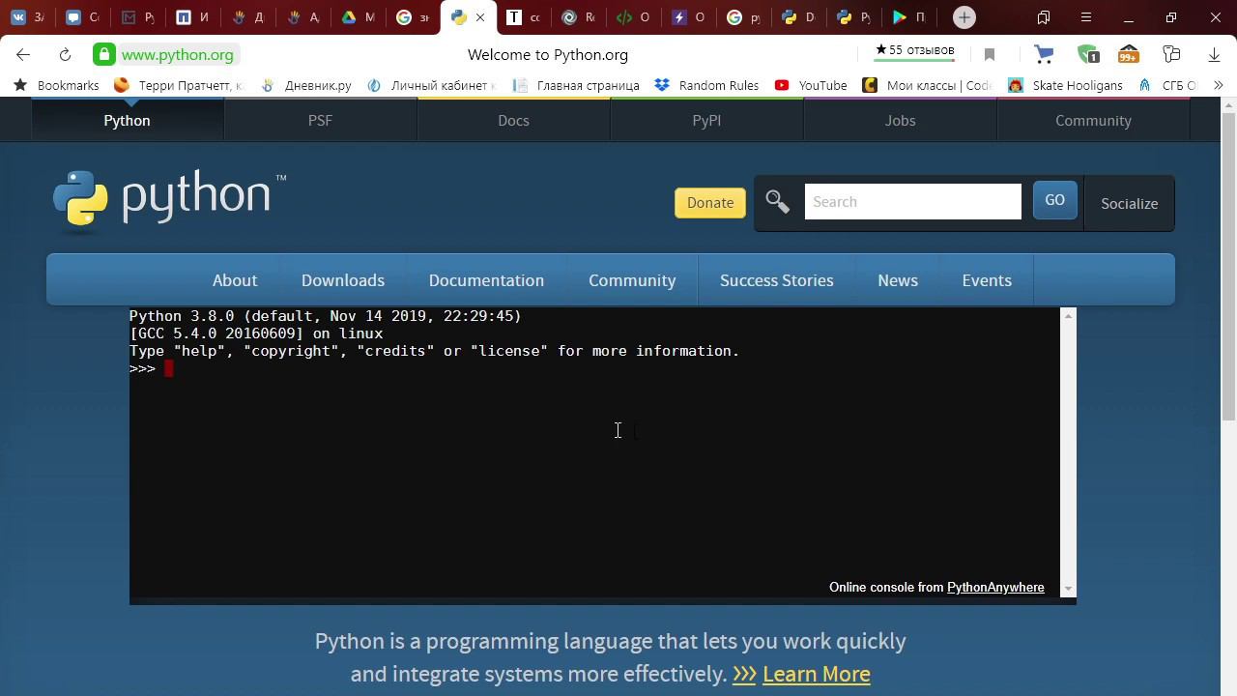Click the console scrollbar down arrow
This screenshot has height=696, width=1237.
pyautogui.click(x=1068, y=589)
